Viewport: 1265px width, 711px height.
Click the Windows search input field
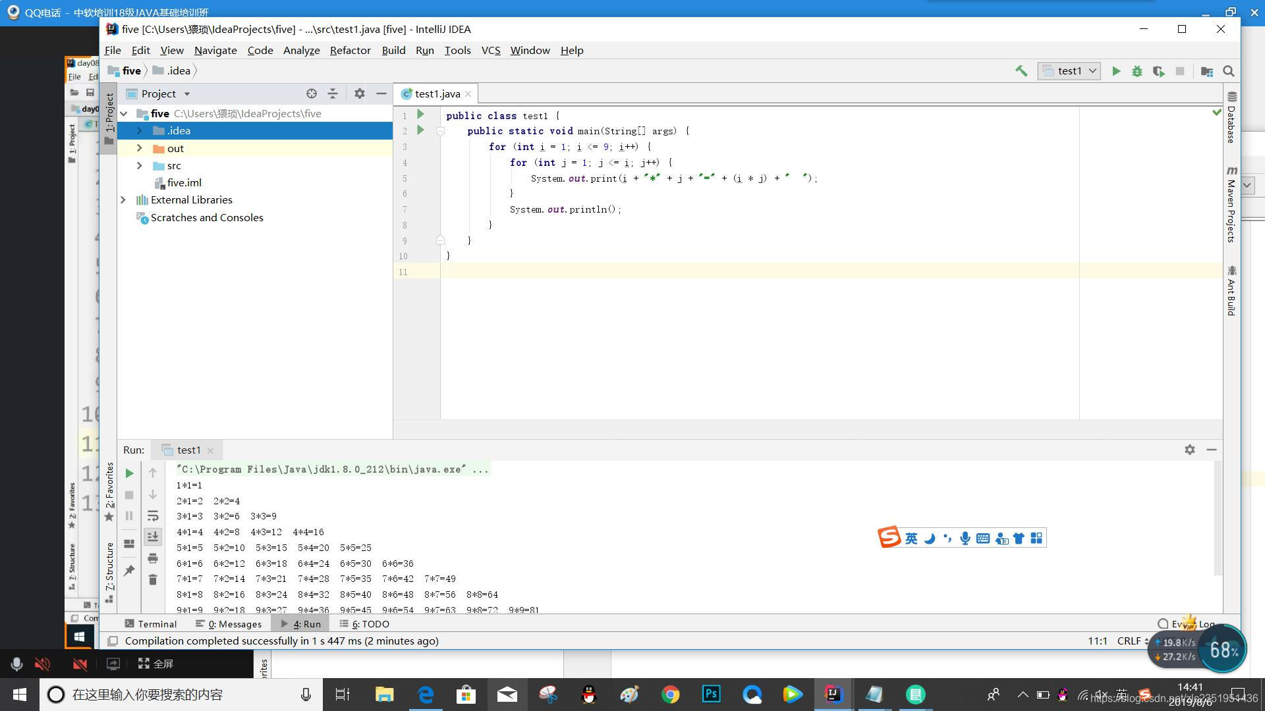pos(181,694)
